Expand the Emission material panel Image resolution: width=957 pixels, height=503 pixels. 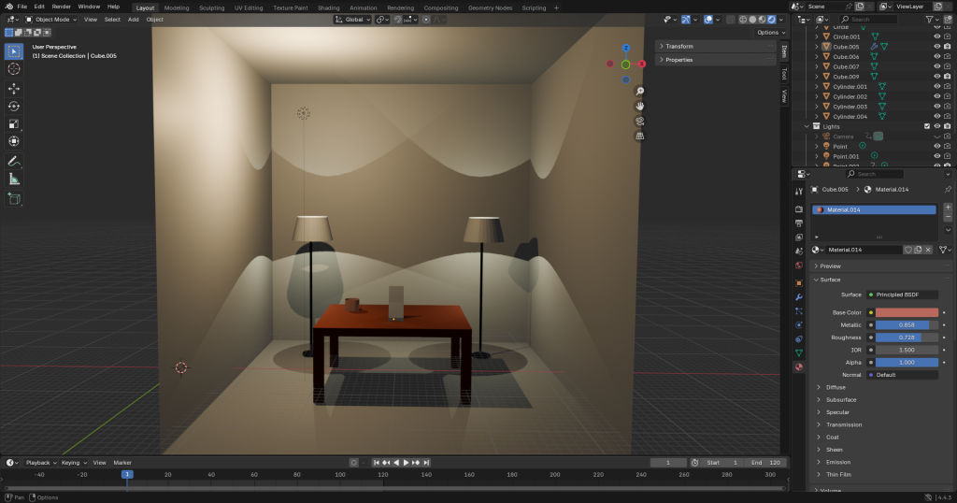pos(836,462)
